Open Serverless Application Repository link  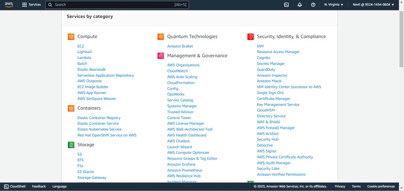coord(106,75)
